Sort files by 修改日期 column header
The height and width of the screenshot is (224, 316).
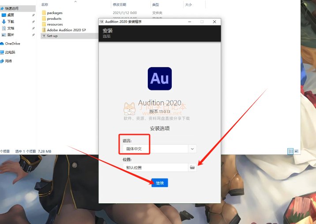click(x=120, y=4)
